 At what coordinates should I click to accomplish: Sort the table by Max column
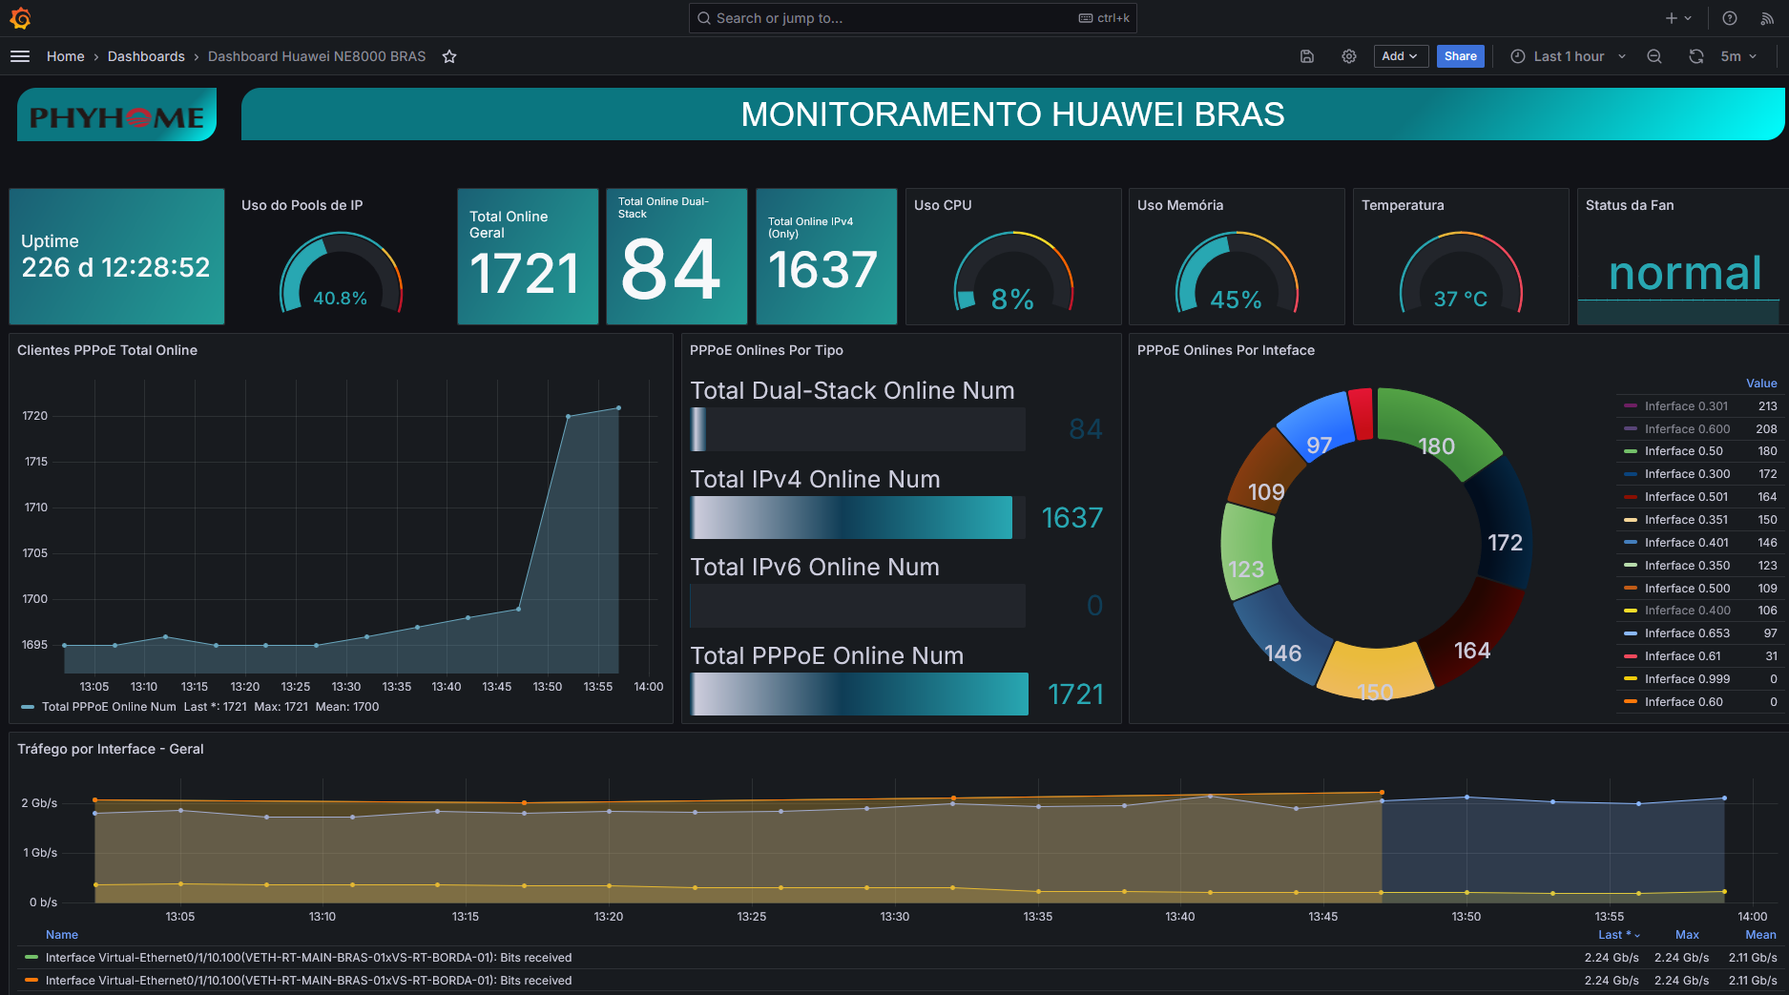coord(1687,935)
